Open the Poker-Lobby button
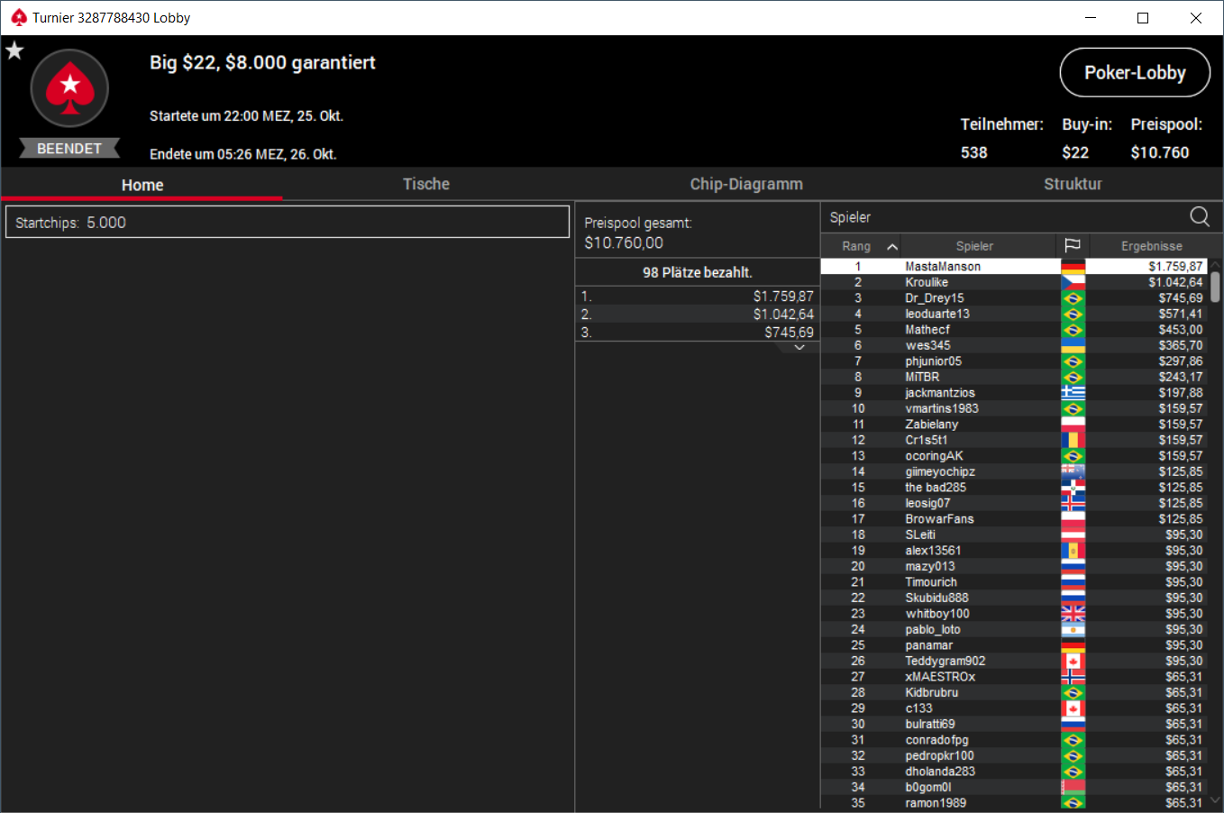This screenshot has width=1224, height=813. click(x=1135, y=72)
